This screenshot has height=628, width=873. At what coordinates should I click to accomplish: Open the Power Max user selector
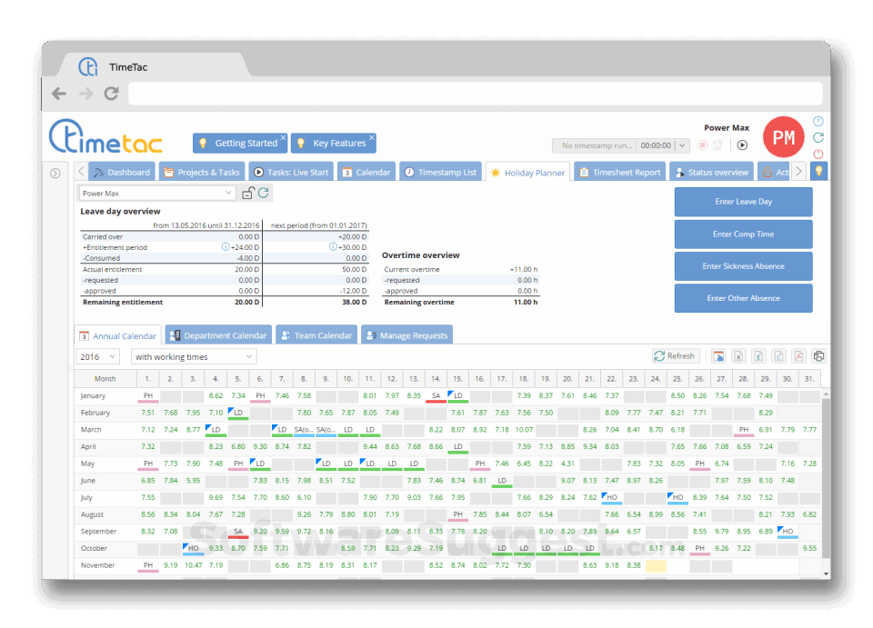tap(155, 193)
